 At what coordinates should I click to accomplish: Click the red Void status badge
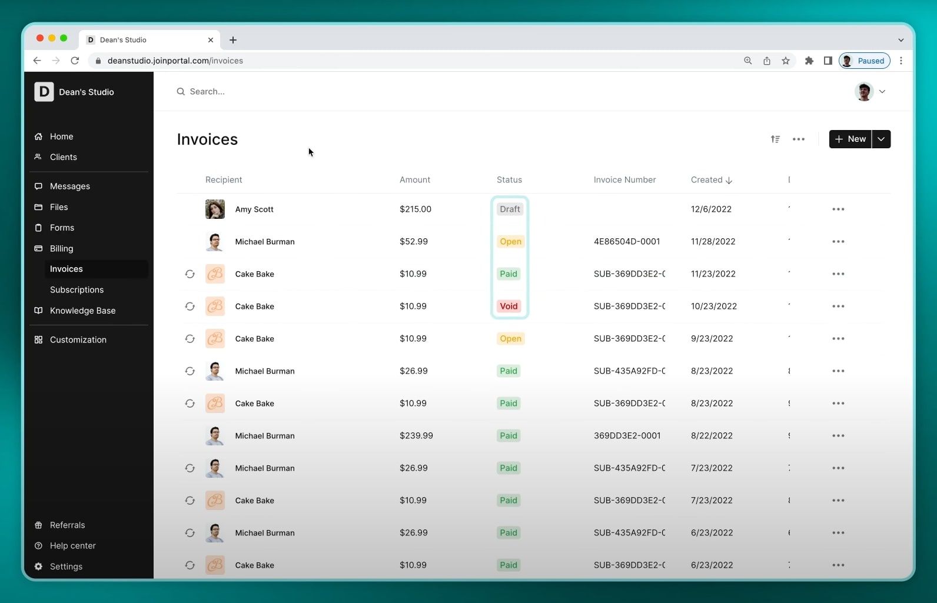coord(509,307)
